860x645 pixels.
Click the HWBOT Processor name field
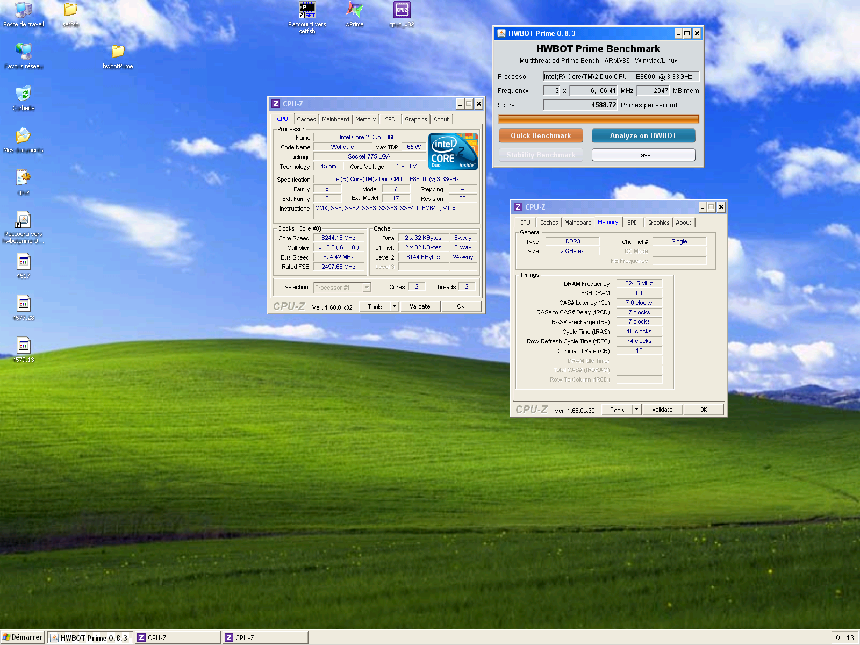pyautogui.click(x=621, y=77)
